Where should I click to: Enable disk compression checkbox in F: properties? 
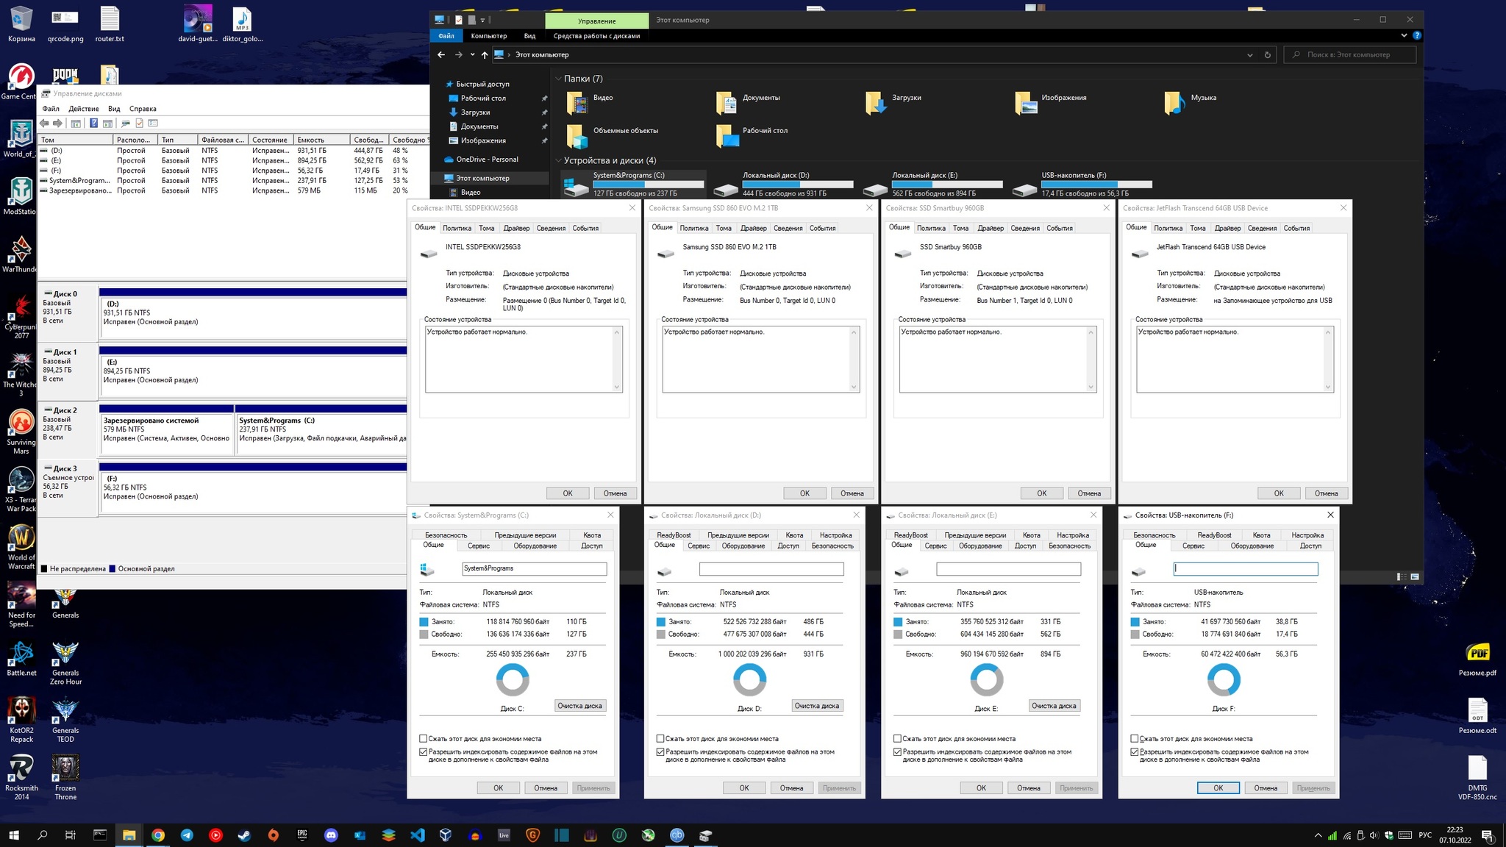1135,739
